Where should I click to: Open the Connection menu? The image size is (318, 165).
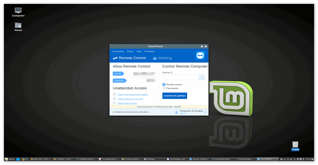click(118, 52)
